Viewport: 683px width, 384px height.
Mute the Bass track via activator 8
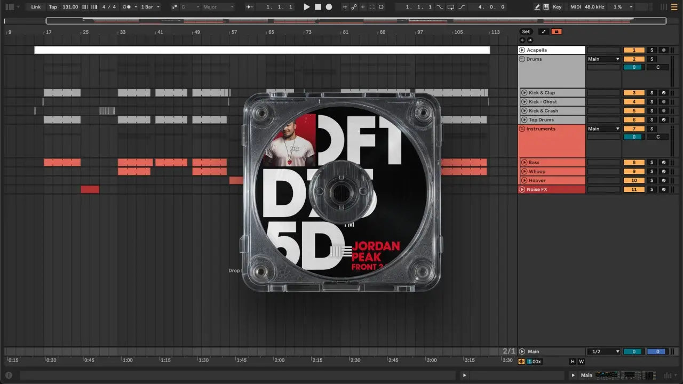point(634,163)
